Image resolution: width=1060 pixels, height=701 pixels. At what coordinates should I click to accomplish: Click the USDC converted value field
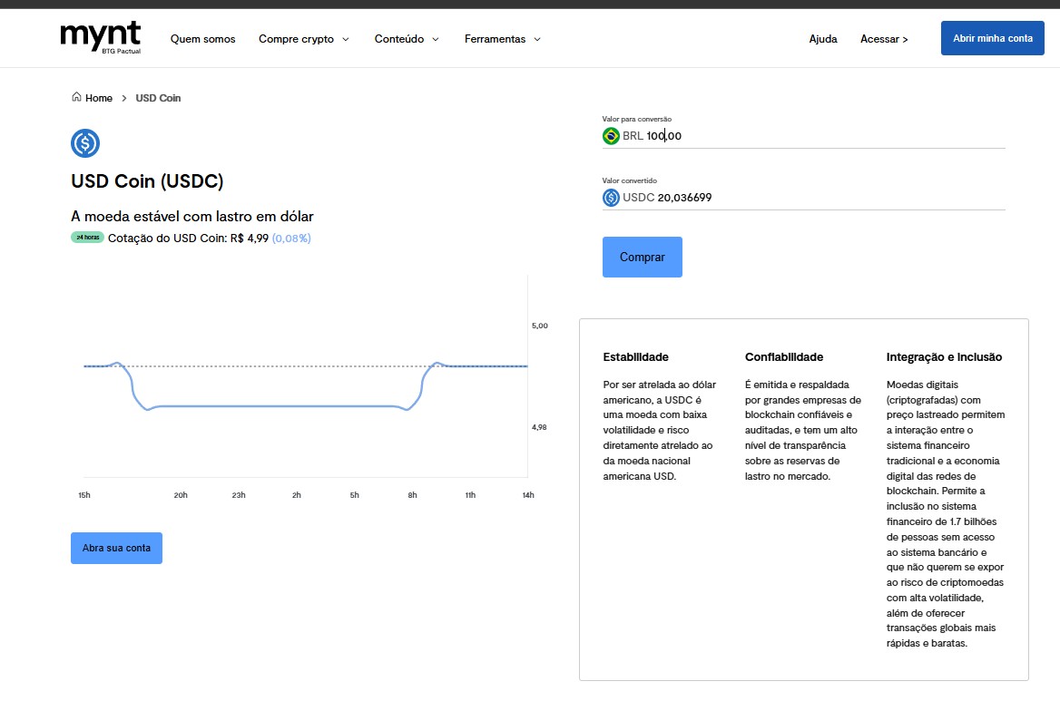(x=817, y=198)
